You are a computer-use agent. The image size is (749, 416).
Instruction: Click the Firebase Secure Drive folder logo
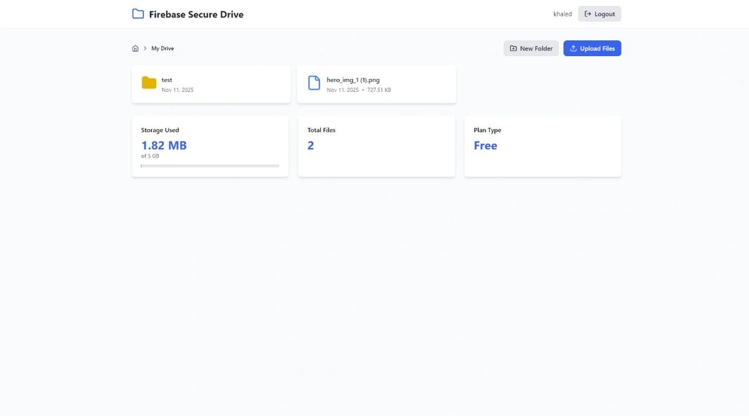pos(138,14)
